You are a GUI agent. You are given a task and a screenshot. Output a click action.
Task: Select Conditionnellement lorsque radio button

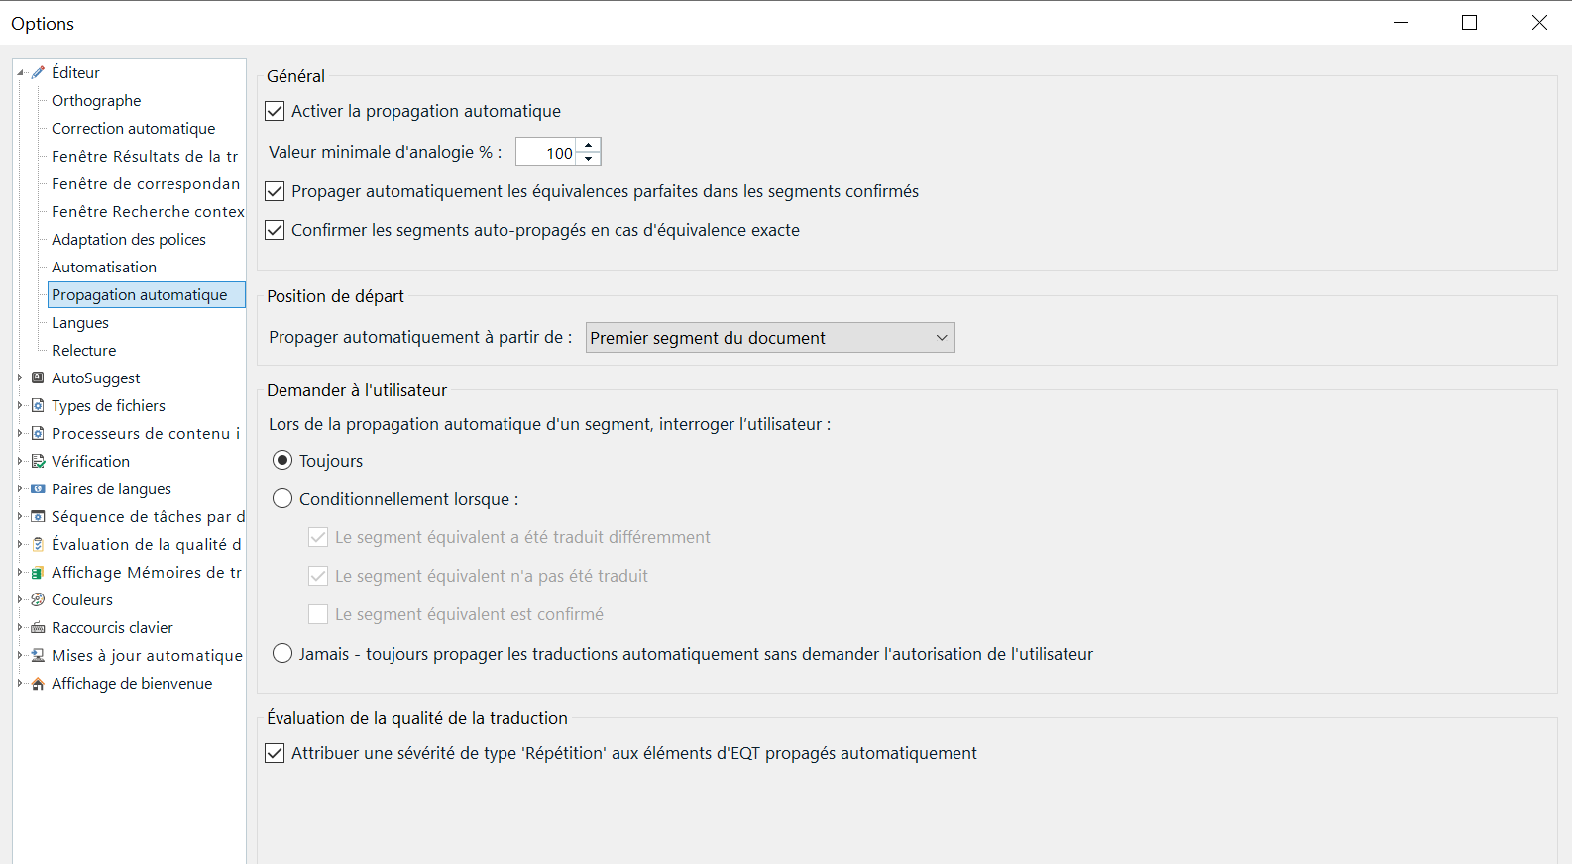pos(282,498)
